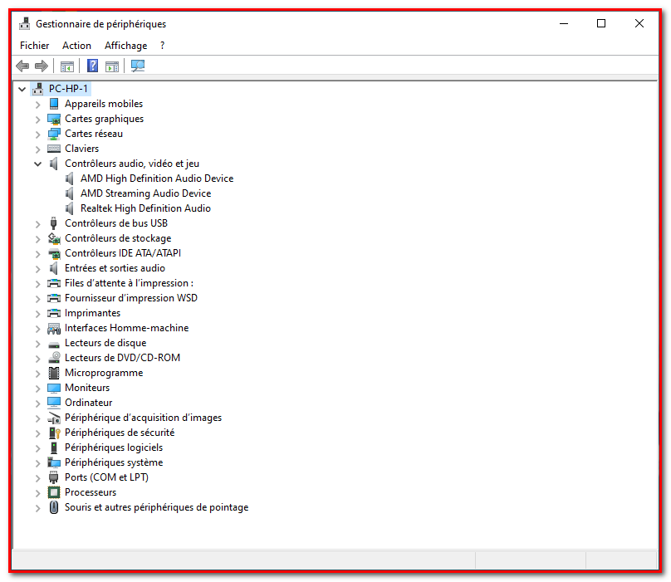The width and height of the screenshot is (671, 582).
Task: Expand the Ordinateur category
Action: click(37, 403)
